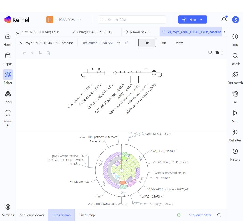
Task: Switch to ChR2(H134R)-EYFP CDS tab
Action: (x=94, y=32)
